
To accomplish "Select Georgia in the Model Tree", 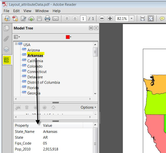I will click(x=34, y=93).
